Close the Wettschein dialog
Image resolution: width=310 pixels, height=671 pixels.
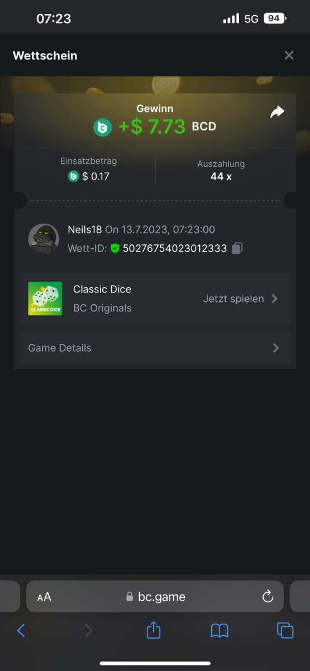pyautogui.click(x=289, y=55)
